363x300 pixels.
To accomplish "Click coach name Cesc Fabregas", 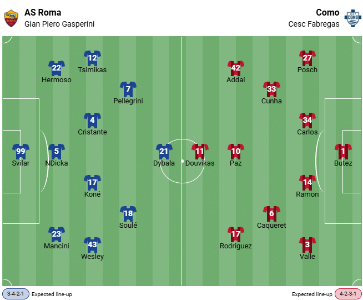I will (314, 24).
